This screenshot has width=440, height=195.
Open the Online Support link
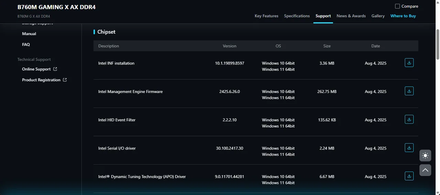pos(36,69)
